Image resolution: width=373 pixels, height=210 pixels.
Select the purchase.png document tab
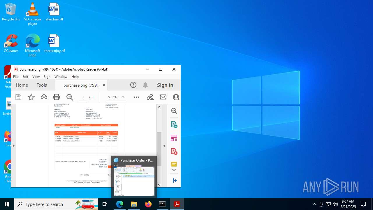point(81,85)
